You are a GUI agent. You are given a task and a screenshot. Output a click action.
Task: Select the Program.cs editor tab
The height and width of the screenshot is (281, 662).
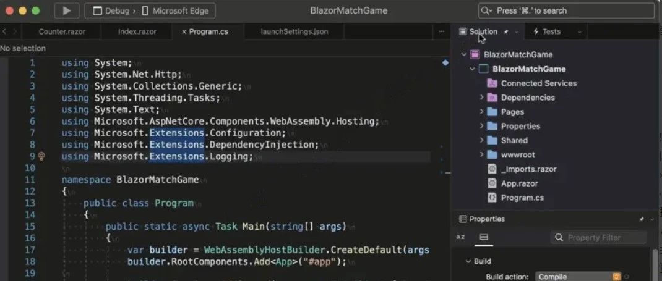(208, 31)
